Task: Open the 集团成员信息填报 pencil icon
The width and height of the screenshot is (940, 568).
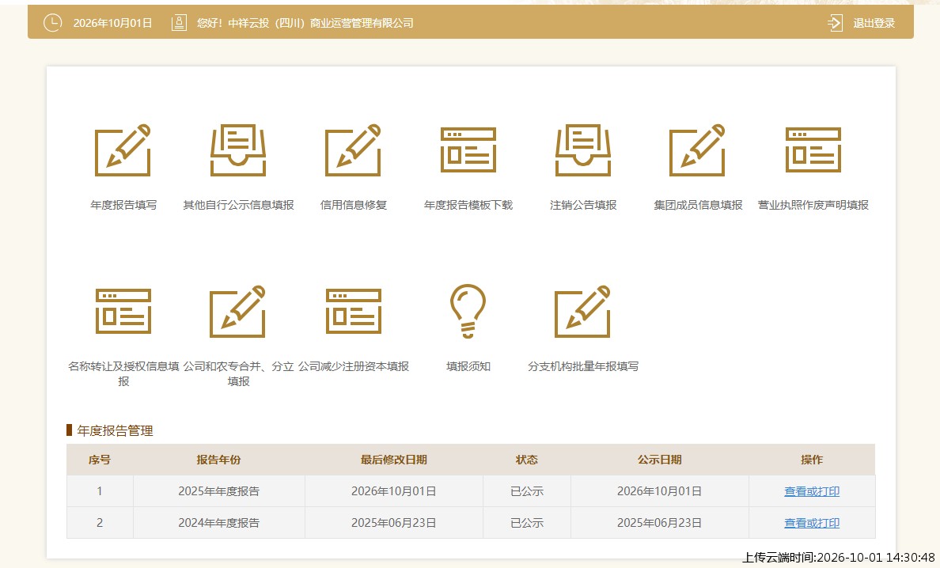Action: [x=697, y=150]
